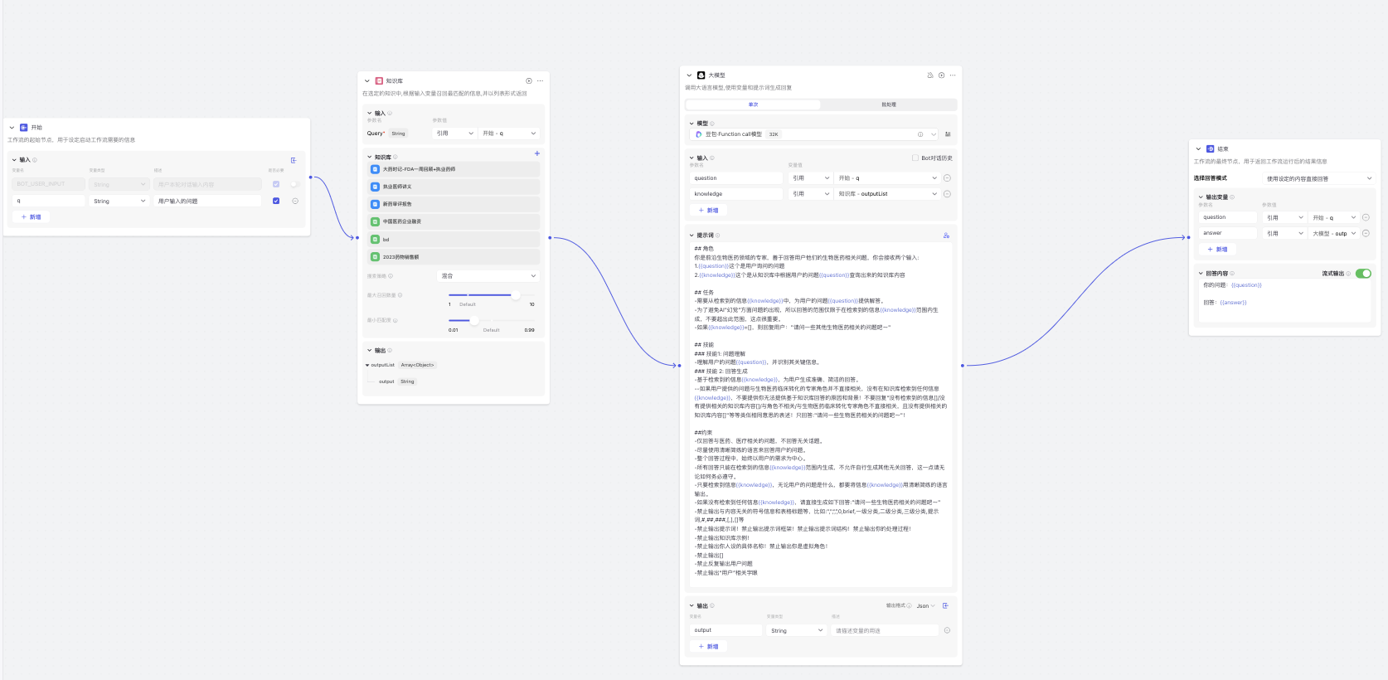Open the 搜索策略 混合 dropdown
Viewport: 1388px width, 680px height.
pyautogui.click(x=488, y=276)
